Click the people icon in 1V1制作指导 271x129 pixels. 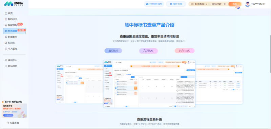point(147,4)
